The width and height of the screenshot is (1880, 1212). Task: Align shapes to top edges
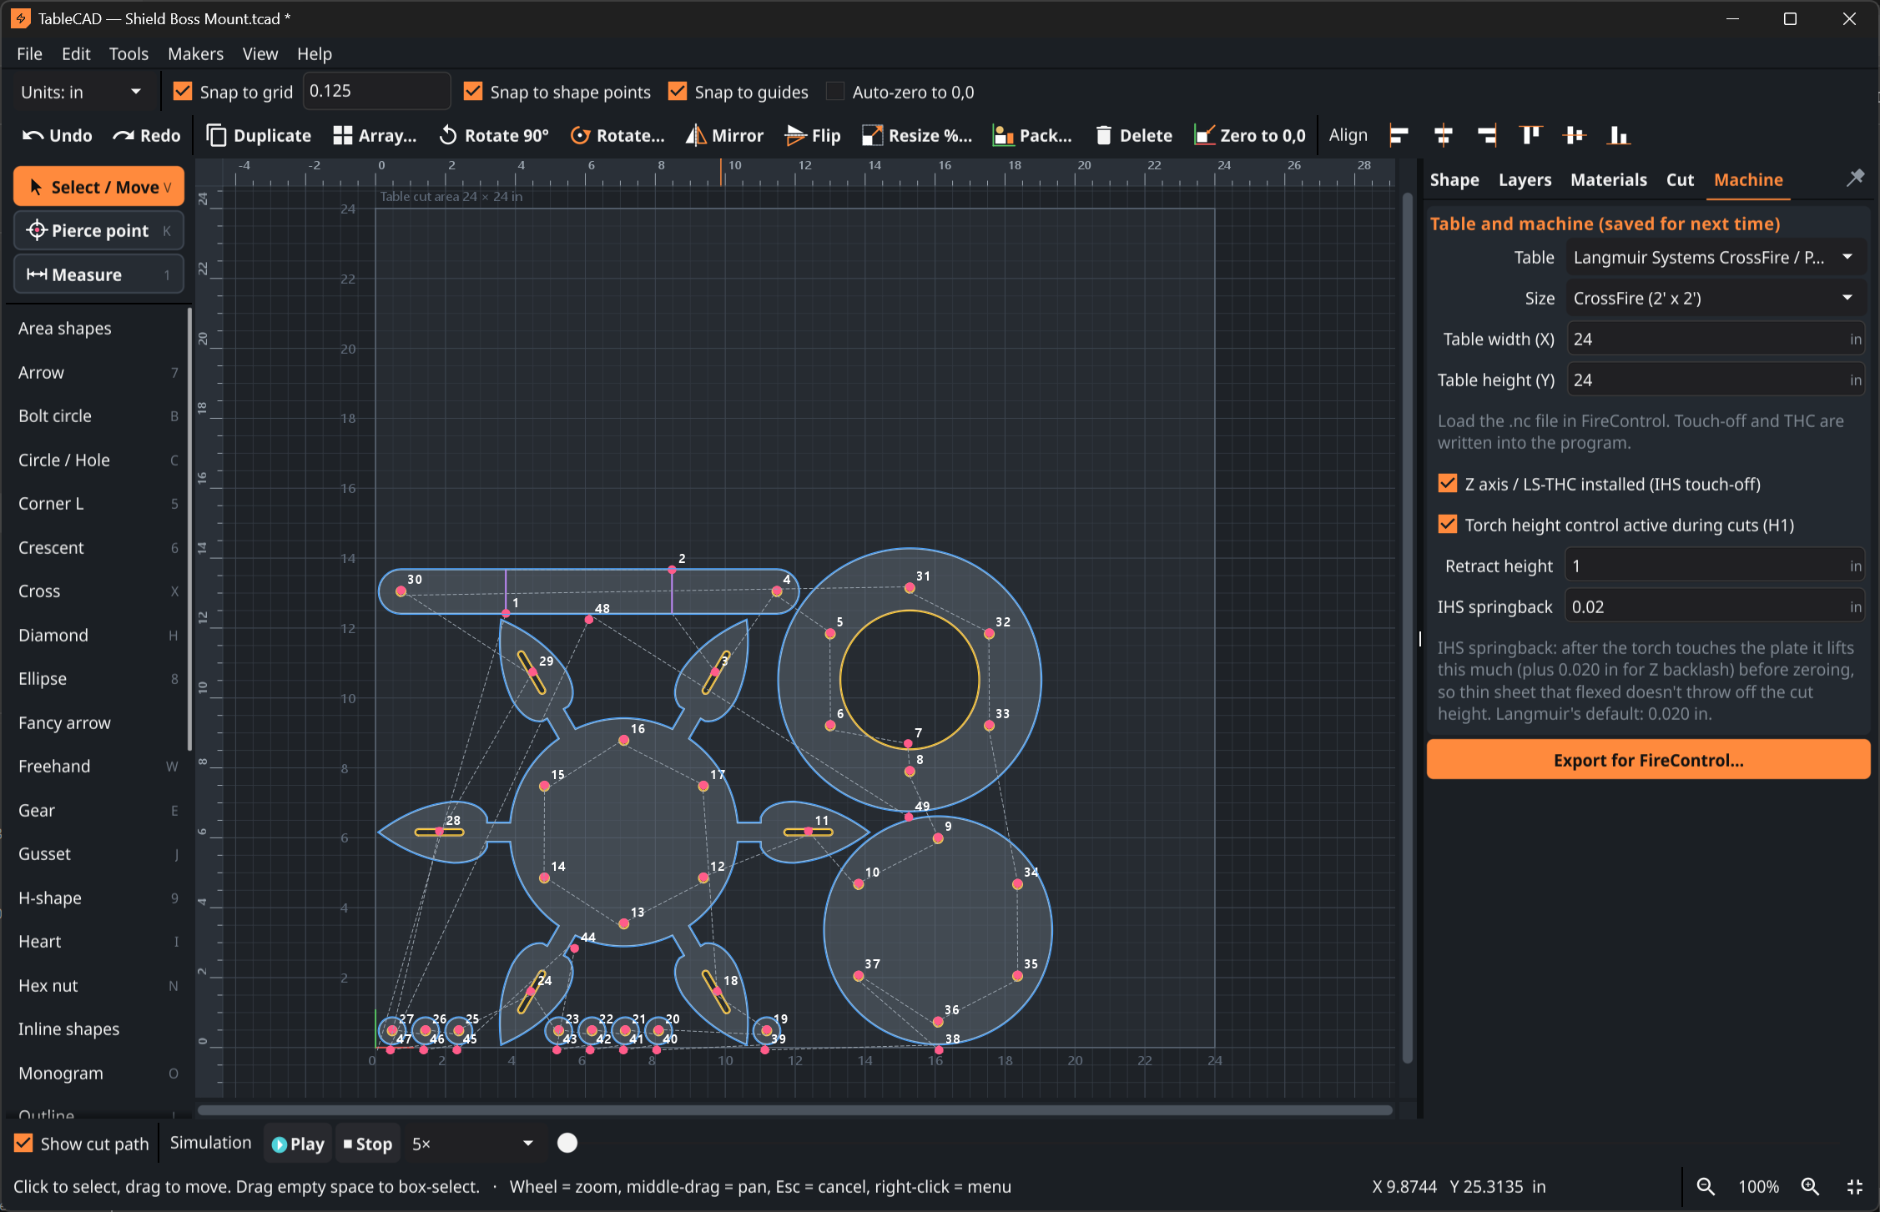(x=1530, y=135)
